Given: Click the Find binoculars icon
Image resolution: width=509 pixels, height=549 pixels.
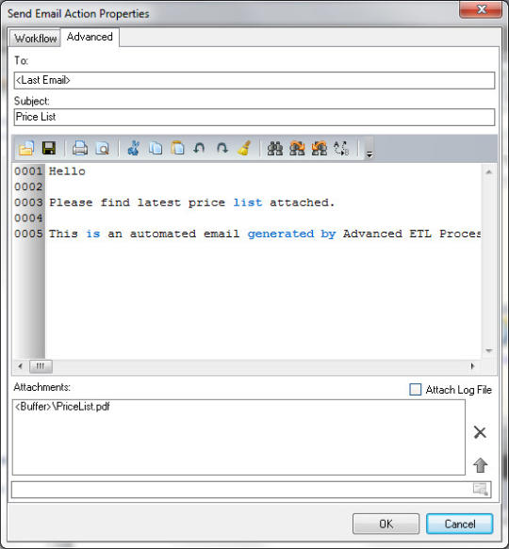Looking at the screenshot, I should [275, 148].
